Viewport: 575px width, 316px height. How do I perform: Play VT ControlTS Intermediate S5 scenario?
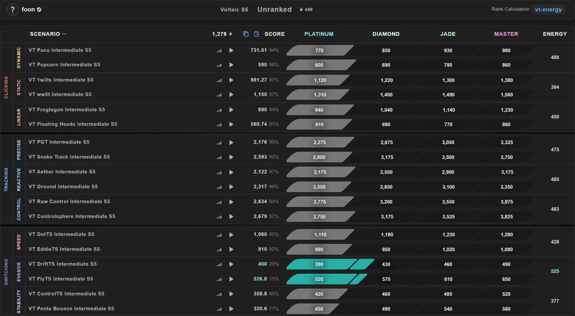(231, 294)
